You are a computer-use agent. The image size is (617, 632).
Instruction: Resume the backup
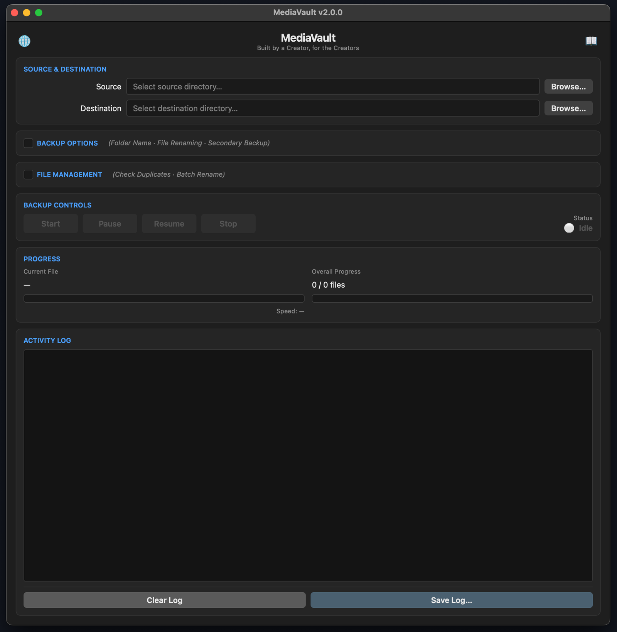(x=169, y=224)
